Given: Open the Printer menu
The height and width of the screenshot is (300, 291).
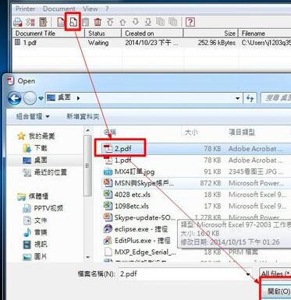Looking at the screenshot, I should click(26, 9).
